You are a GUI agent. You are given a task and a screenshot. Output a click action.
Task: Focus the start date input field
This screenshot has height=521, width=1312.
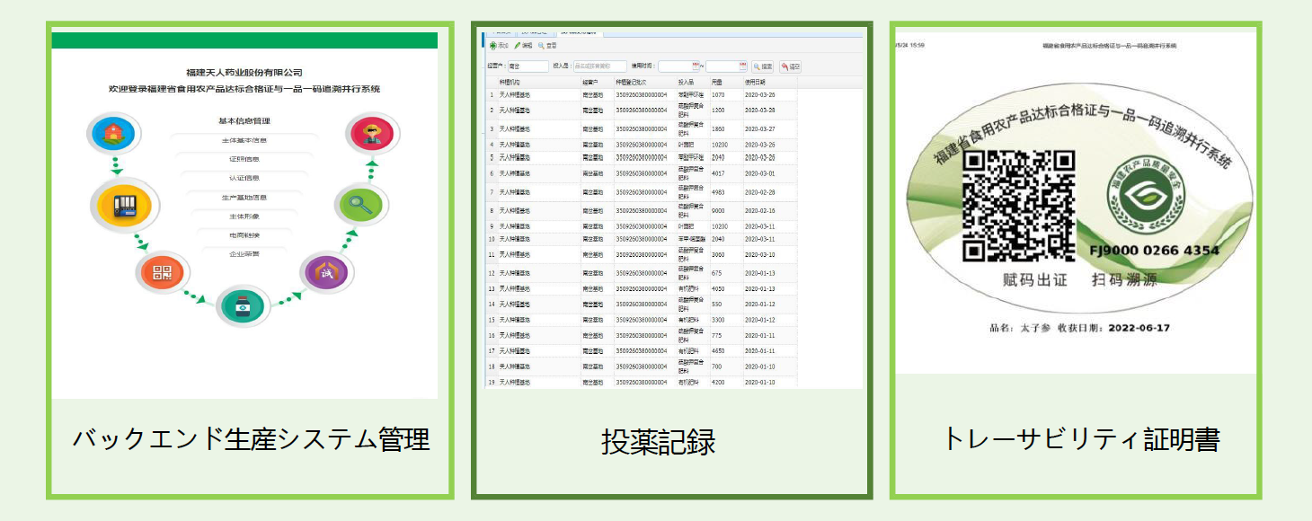coord(679,66)
